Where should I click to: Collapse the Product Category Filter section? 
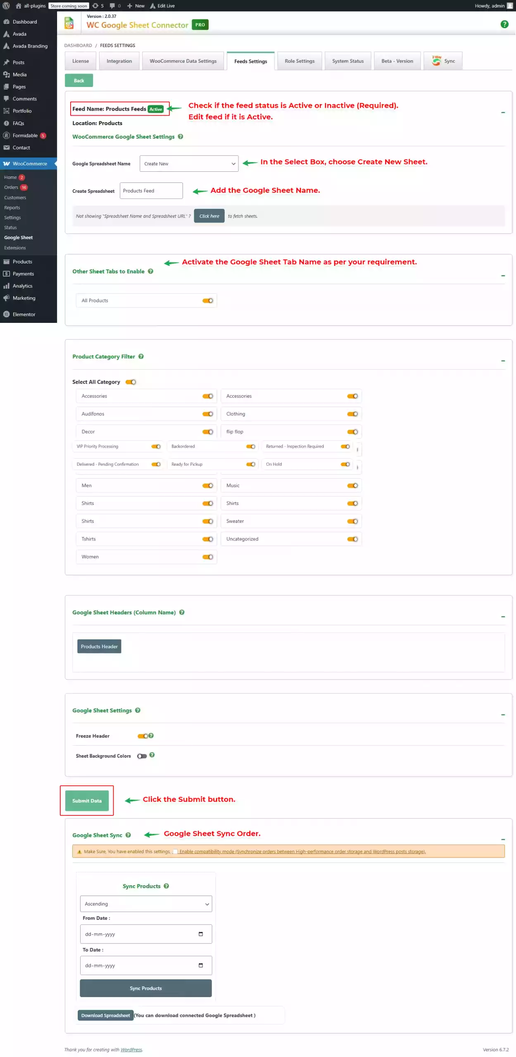click(x=503, y=361)
